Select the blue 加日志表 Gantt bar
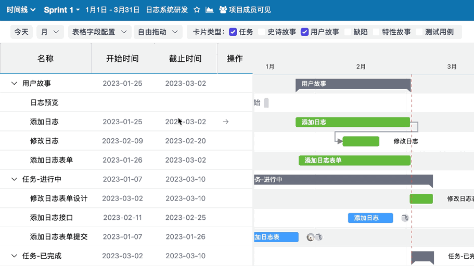Viewport: 474px width, 266px height. pyautogui.click(x=276, y=237)
